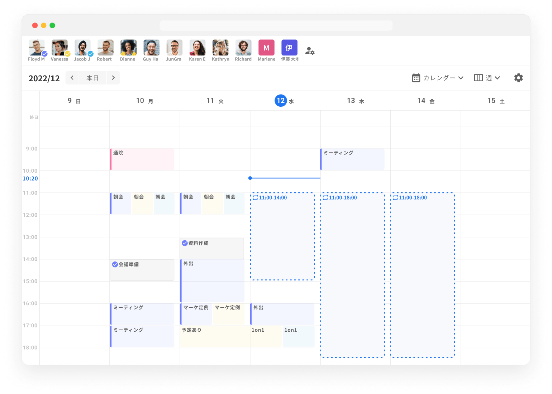Click the week columns icon beside 週
The width and height of the screenshot is (552, 394).
pyautogui.click(x=479, y=78)
